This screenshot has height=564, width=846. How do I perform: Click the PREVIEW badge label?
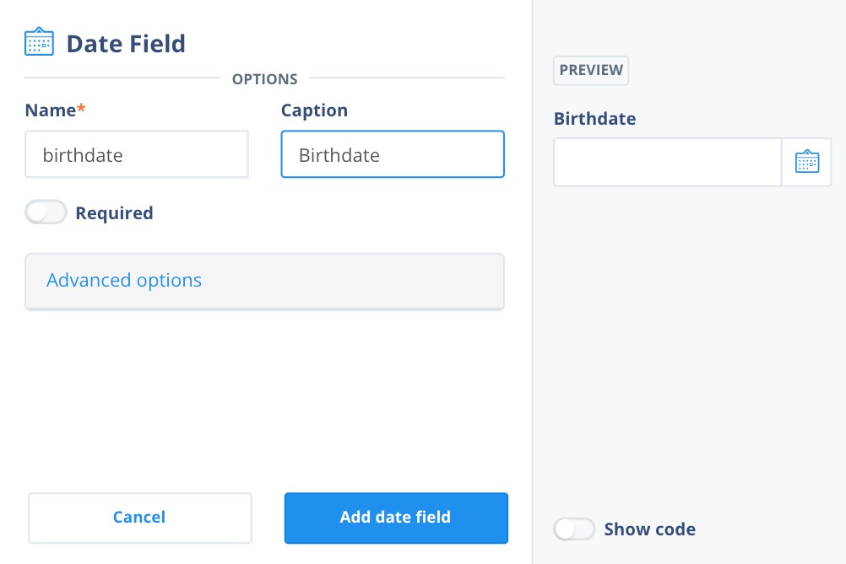tap(591, 70)
